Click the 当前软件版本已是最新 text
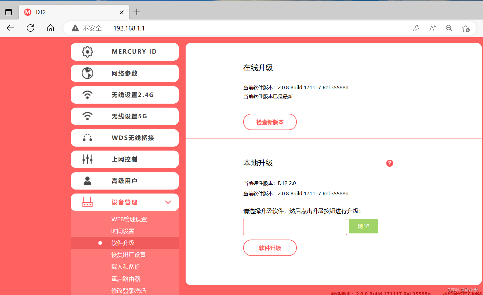Viewport: 483px width, 295px height. tap(268, 97)
